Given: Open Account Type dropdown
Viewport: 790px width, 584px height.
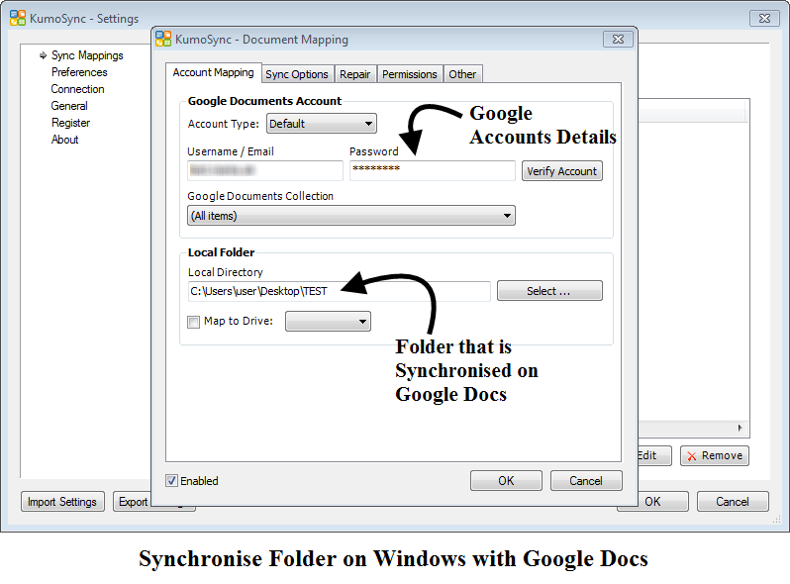Looking at the screenshot, I should tap(322, 124).
